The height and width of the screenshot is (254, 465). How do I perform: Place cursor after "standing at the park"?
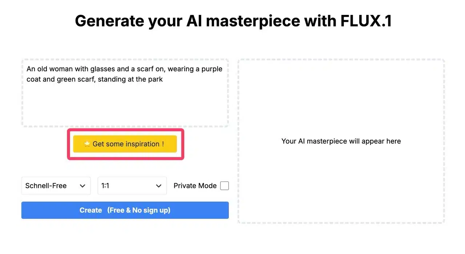tap(163, 79)
